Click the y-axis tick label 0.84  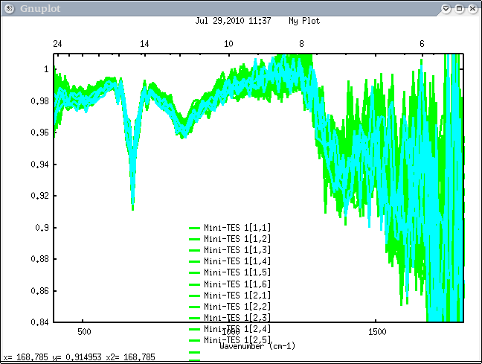pos(39,322)
